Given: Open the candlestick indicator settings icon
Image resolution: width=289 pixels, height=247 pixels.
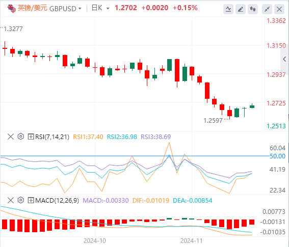Looking at the screenshot, I should click(x=253, y=9).
